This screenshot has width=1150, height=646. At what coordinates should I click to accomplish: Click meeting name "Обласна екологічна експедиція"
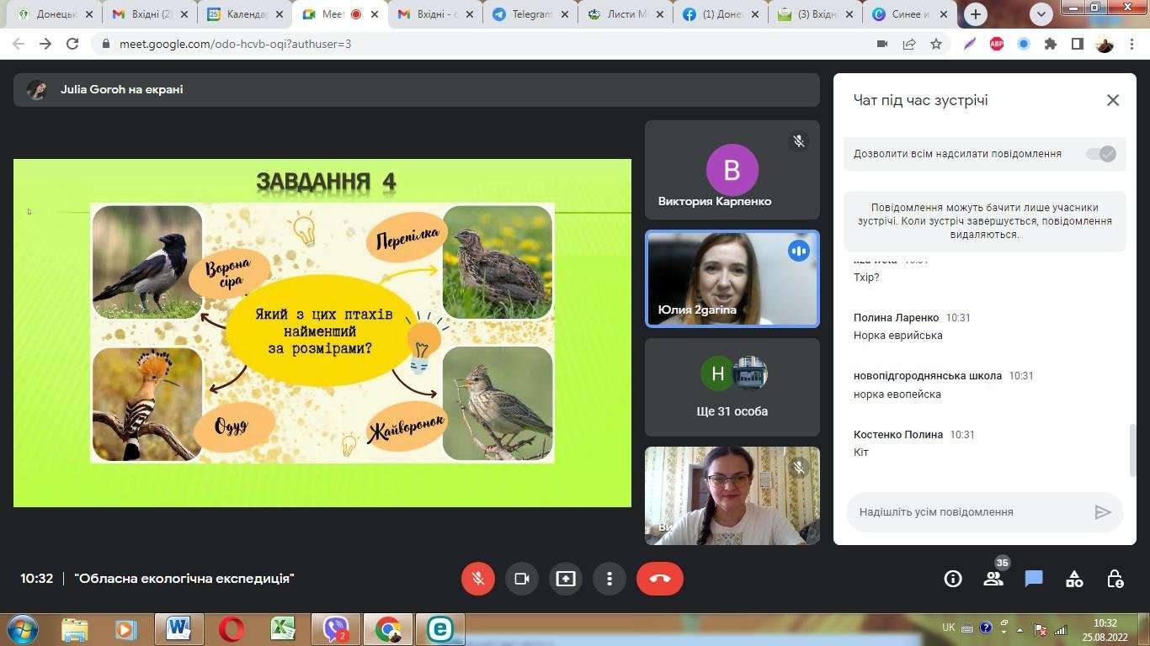[184, 579]
